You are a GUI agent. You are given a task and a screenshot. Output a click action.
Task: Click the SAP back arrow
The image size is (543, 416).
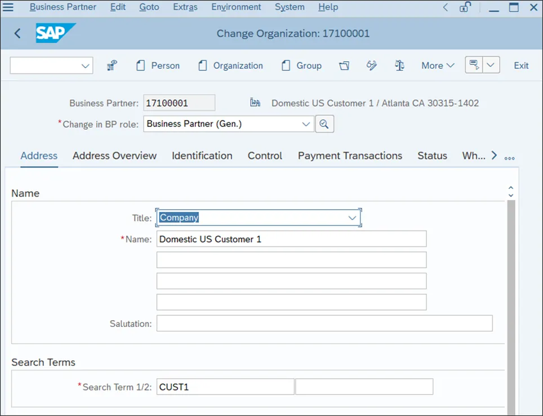[x=17, y=33]
